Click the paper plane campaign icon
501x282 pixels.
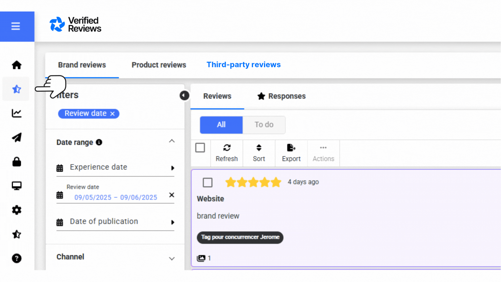(17, 137)
